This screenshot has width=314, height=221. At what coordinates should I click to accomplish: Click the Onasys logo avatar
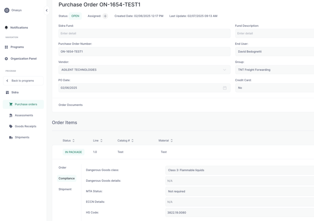[7, 10]
